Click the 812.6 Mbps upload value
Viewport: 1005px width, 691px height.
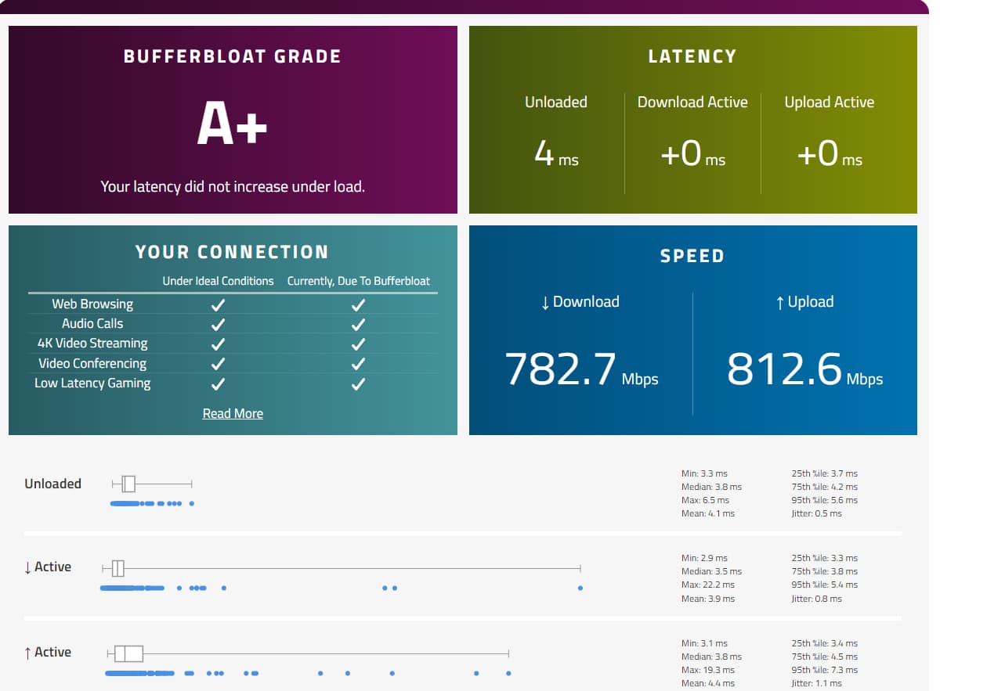pos(784,369)
